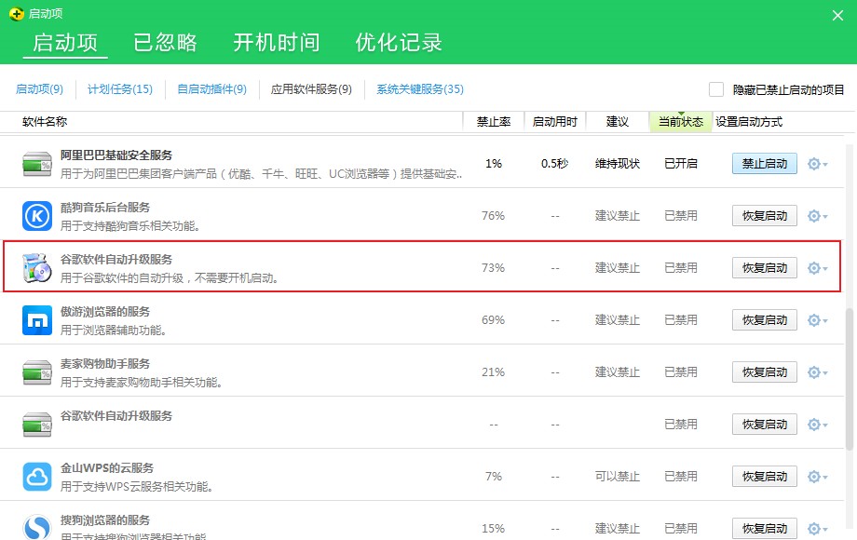Select the 自启动插件(9) sub-tab
The width and height of the screenshot is (857, 540).
(x=212, y=89)
